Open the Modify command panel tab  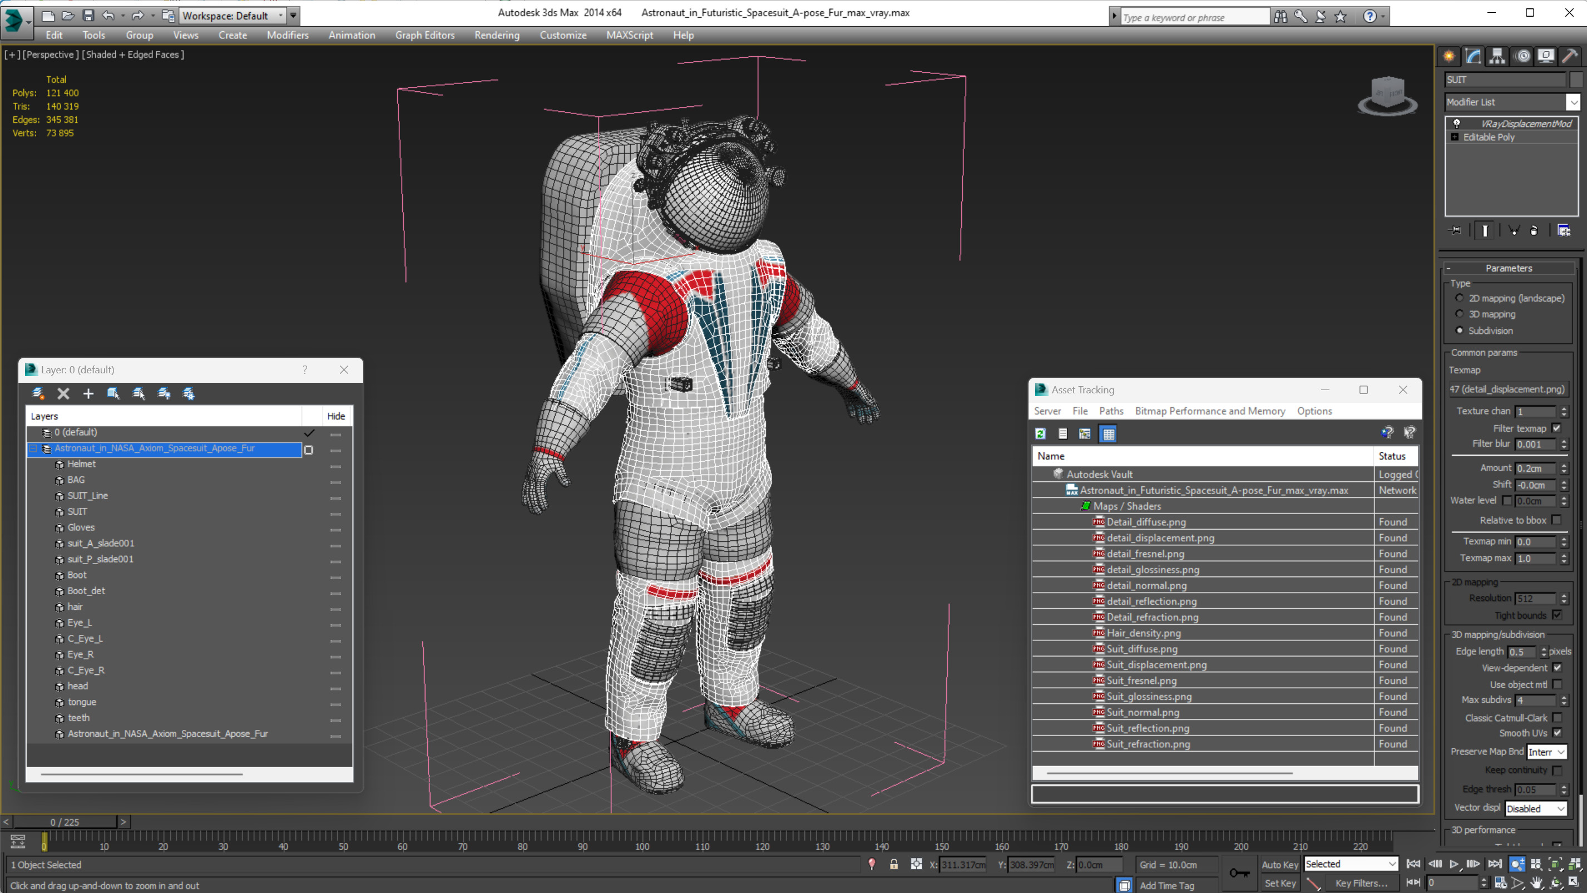(1473, 56)
